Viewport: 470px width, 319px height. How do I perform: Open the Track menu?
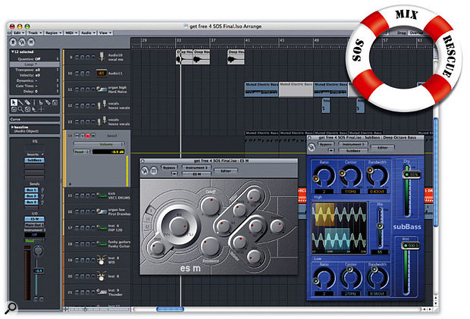click(35, 33)
